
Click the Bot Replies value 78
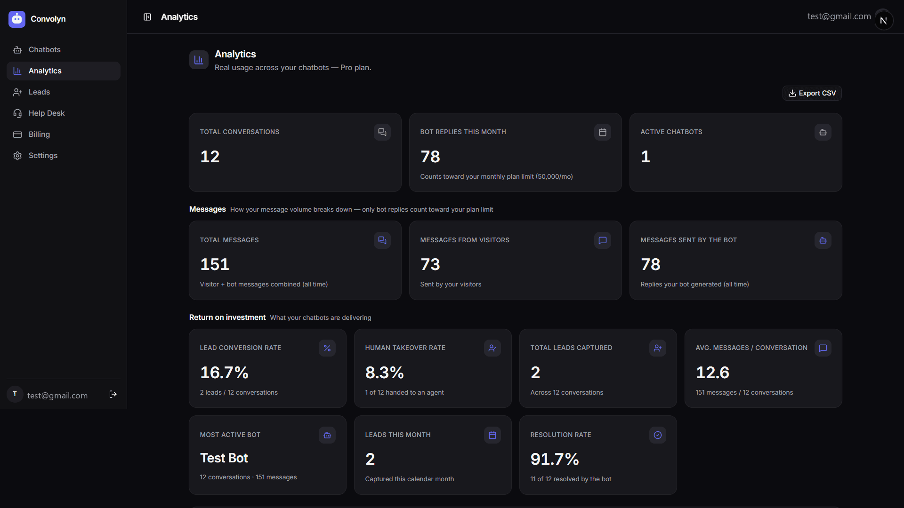430,157
